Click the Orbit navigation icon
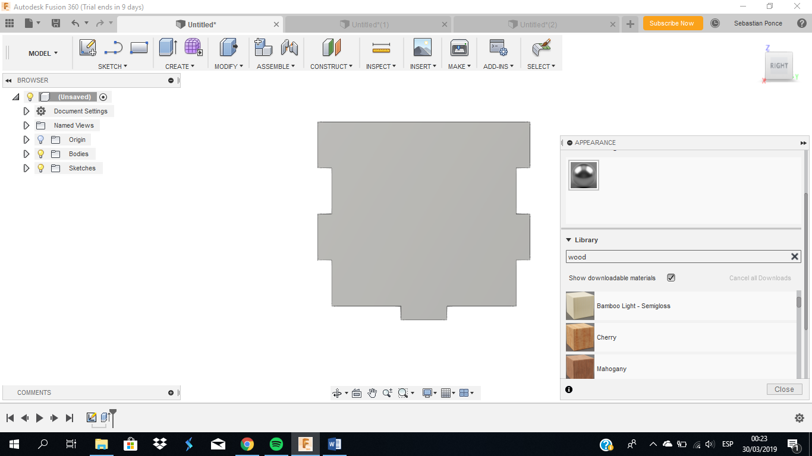The width and height of the screenshot is (812, 456). point(337,393)
